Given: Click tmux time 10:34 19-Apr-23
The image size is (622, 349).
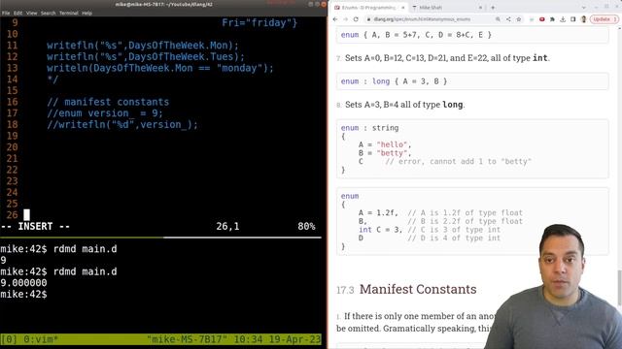Looking at the screenshot, I should pyautogui.click(x=277, y=339).
